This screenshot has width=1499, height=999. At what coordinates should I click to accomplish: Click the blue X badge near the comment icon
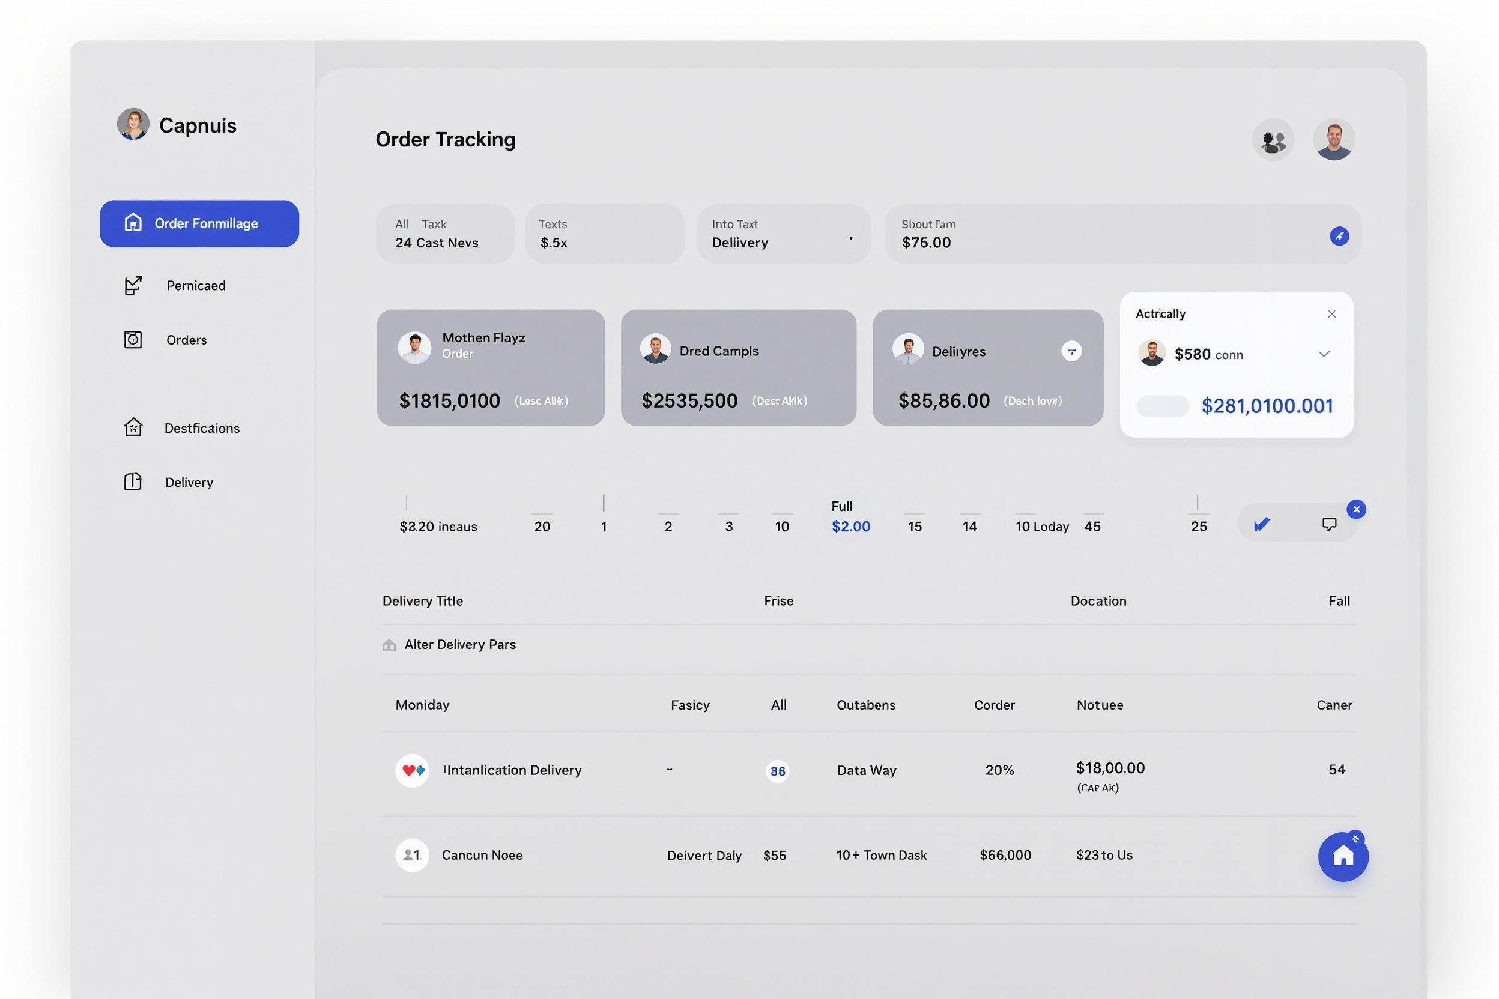click(x=1356, y=509)
